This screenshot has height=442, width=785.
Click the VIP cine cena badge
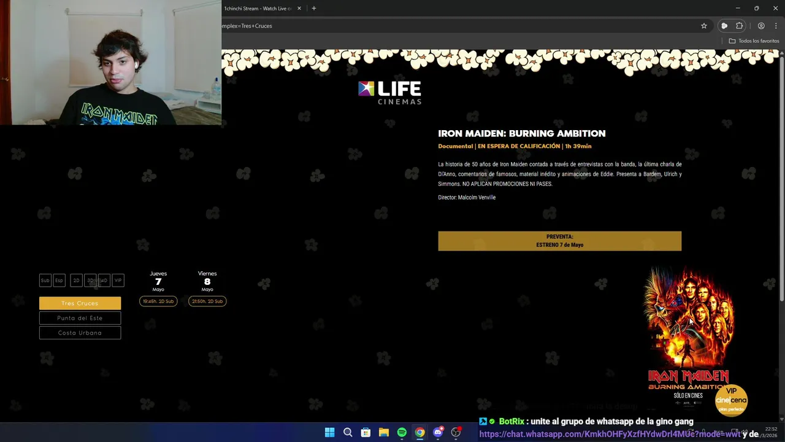[731, 400]
